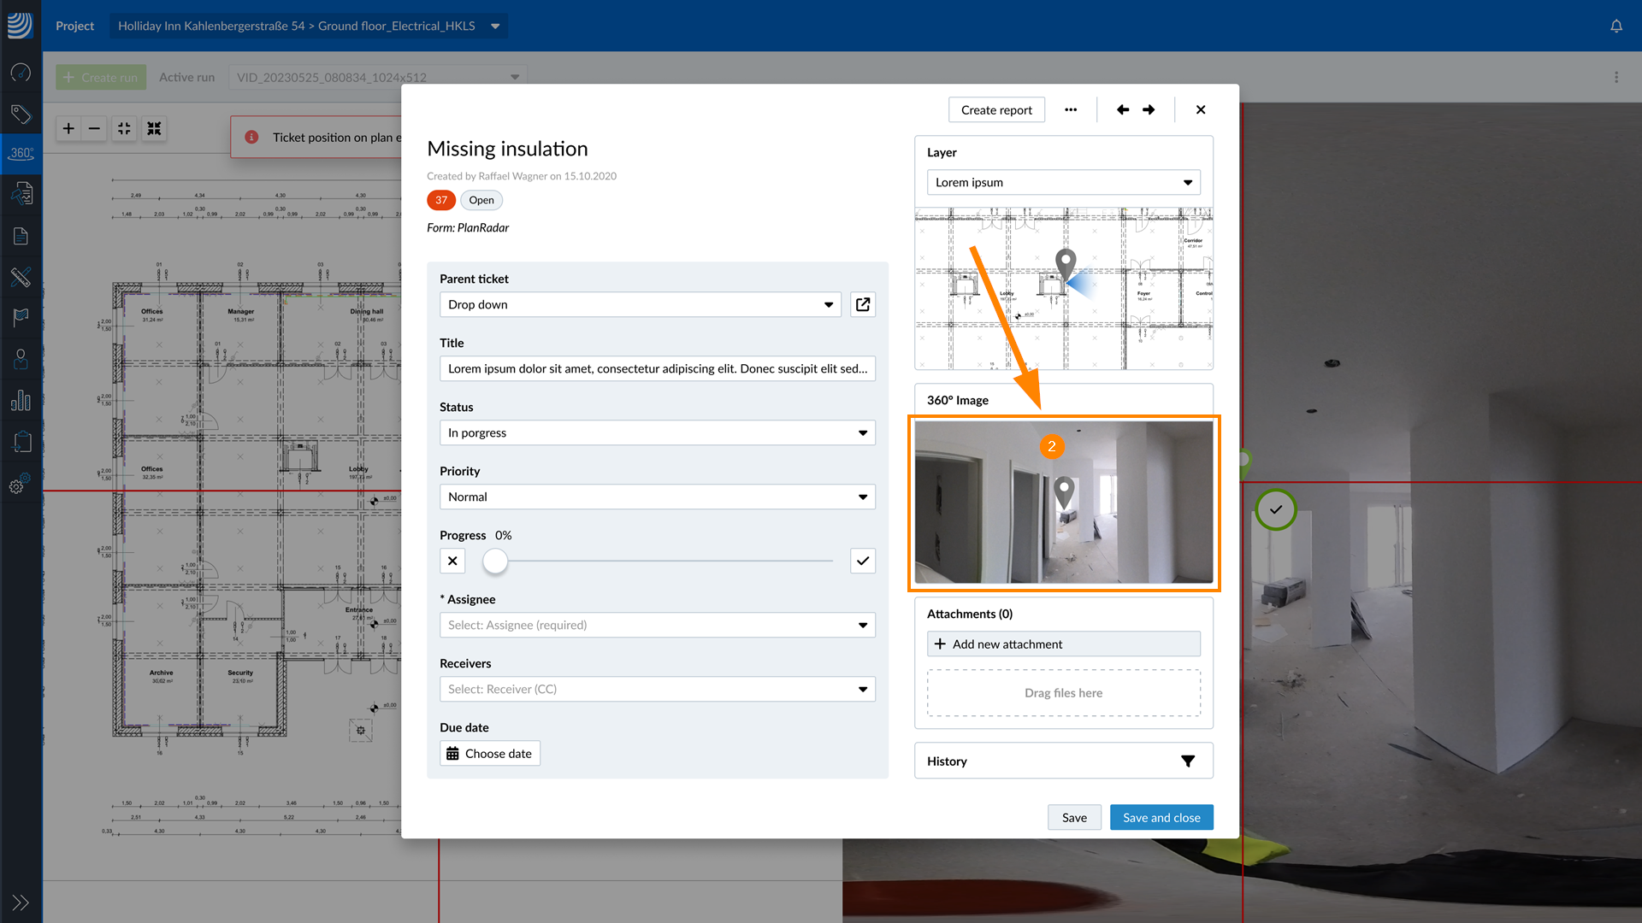Screen dimensions: 1642x923
Task: Open the 360° view sidebar icon
Action: tap(21, 154)
